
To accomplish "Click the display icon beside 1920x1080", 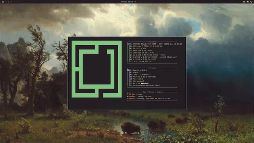I will coord(131,53).
